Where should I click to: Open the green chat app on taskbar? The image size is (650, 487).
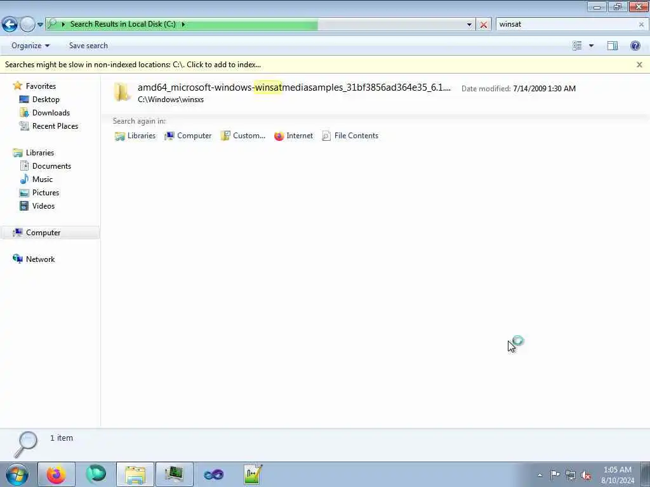(96, 474)
